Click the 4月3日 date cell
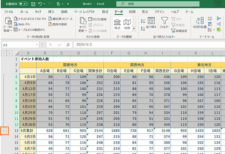 coord(28,77)
